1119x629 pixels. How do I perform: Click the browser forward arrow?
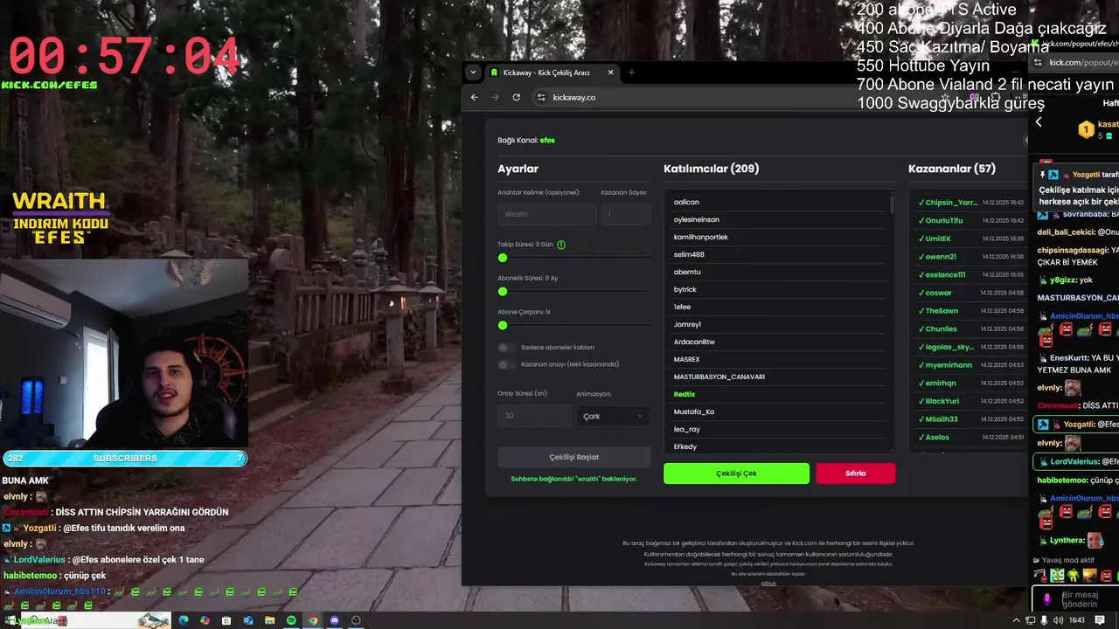coord(495,97)
